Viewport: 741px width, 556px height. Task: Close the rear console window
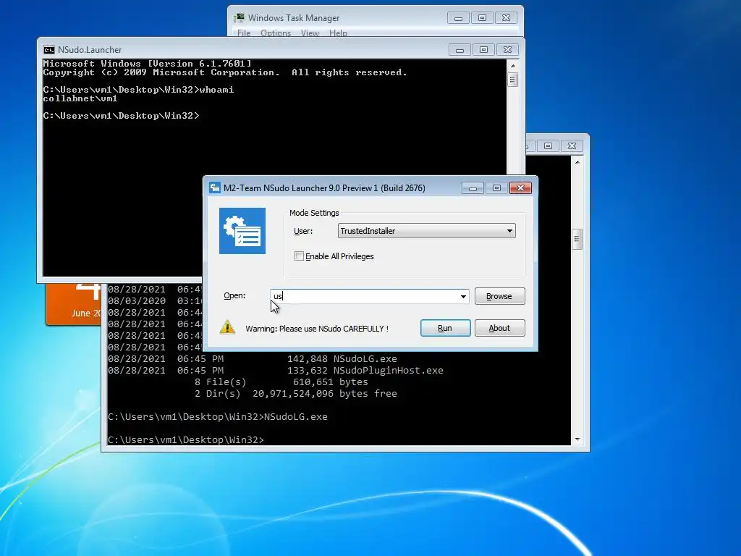point(572,146)
